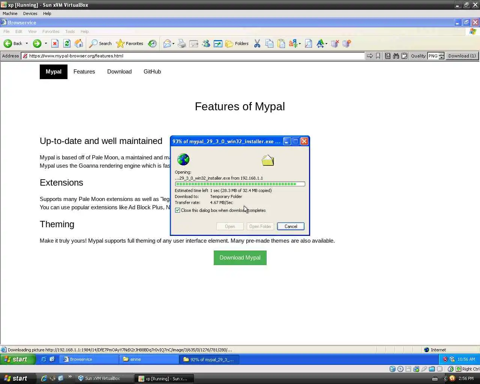This screenshot has width=480, height=384.
Task: Click the green Back arrow icon
Action: coord(7,43)
